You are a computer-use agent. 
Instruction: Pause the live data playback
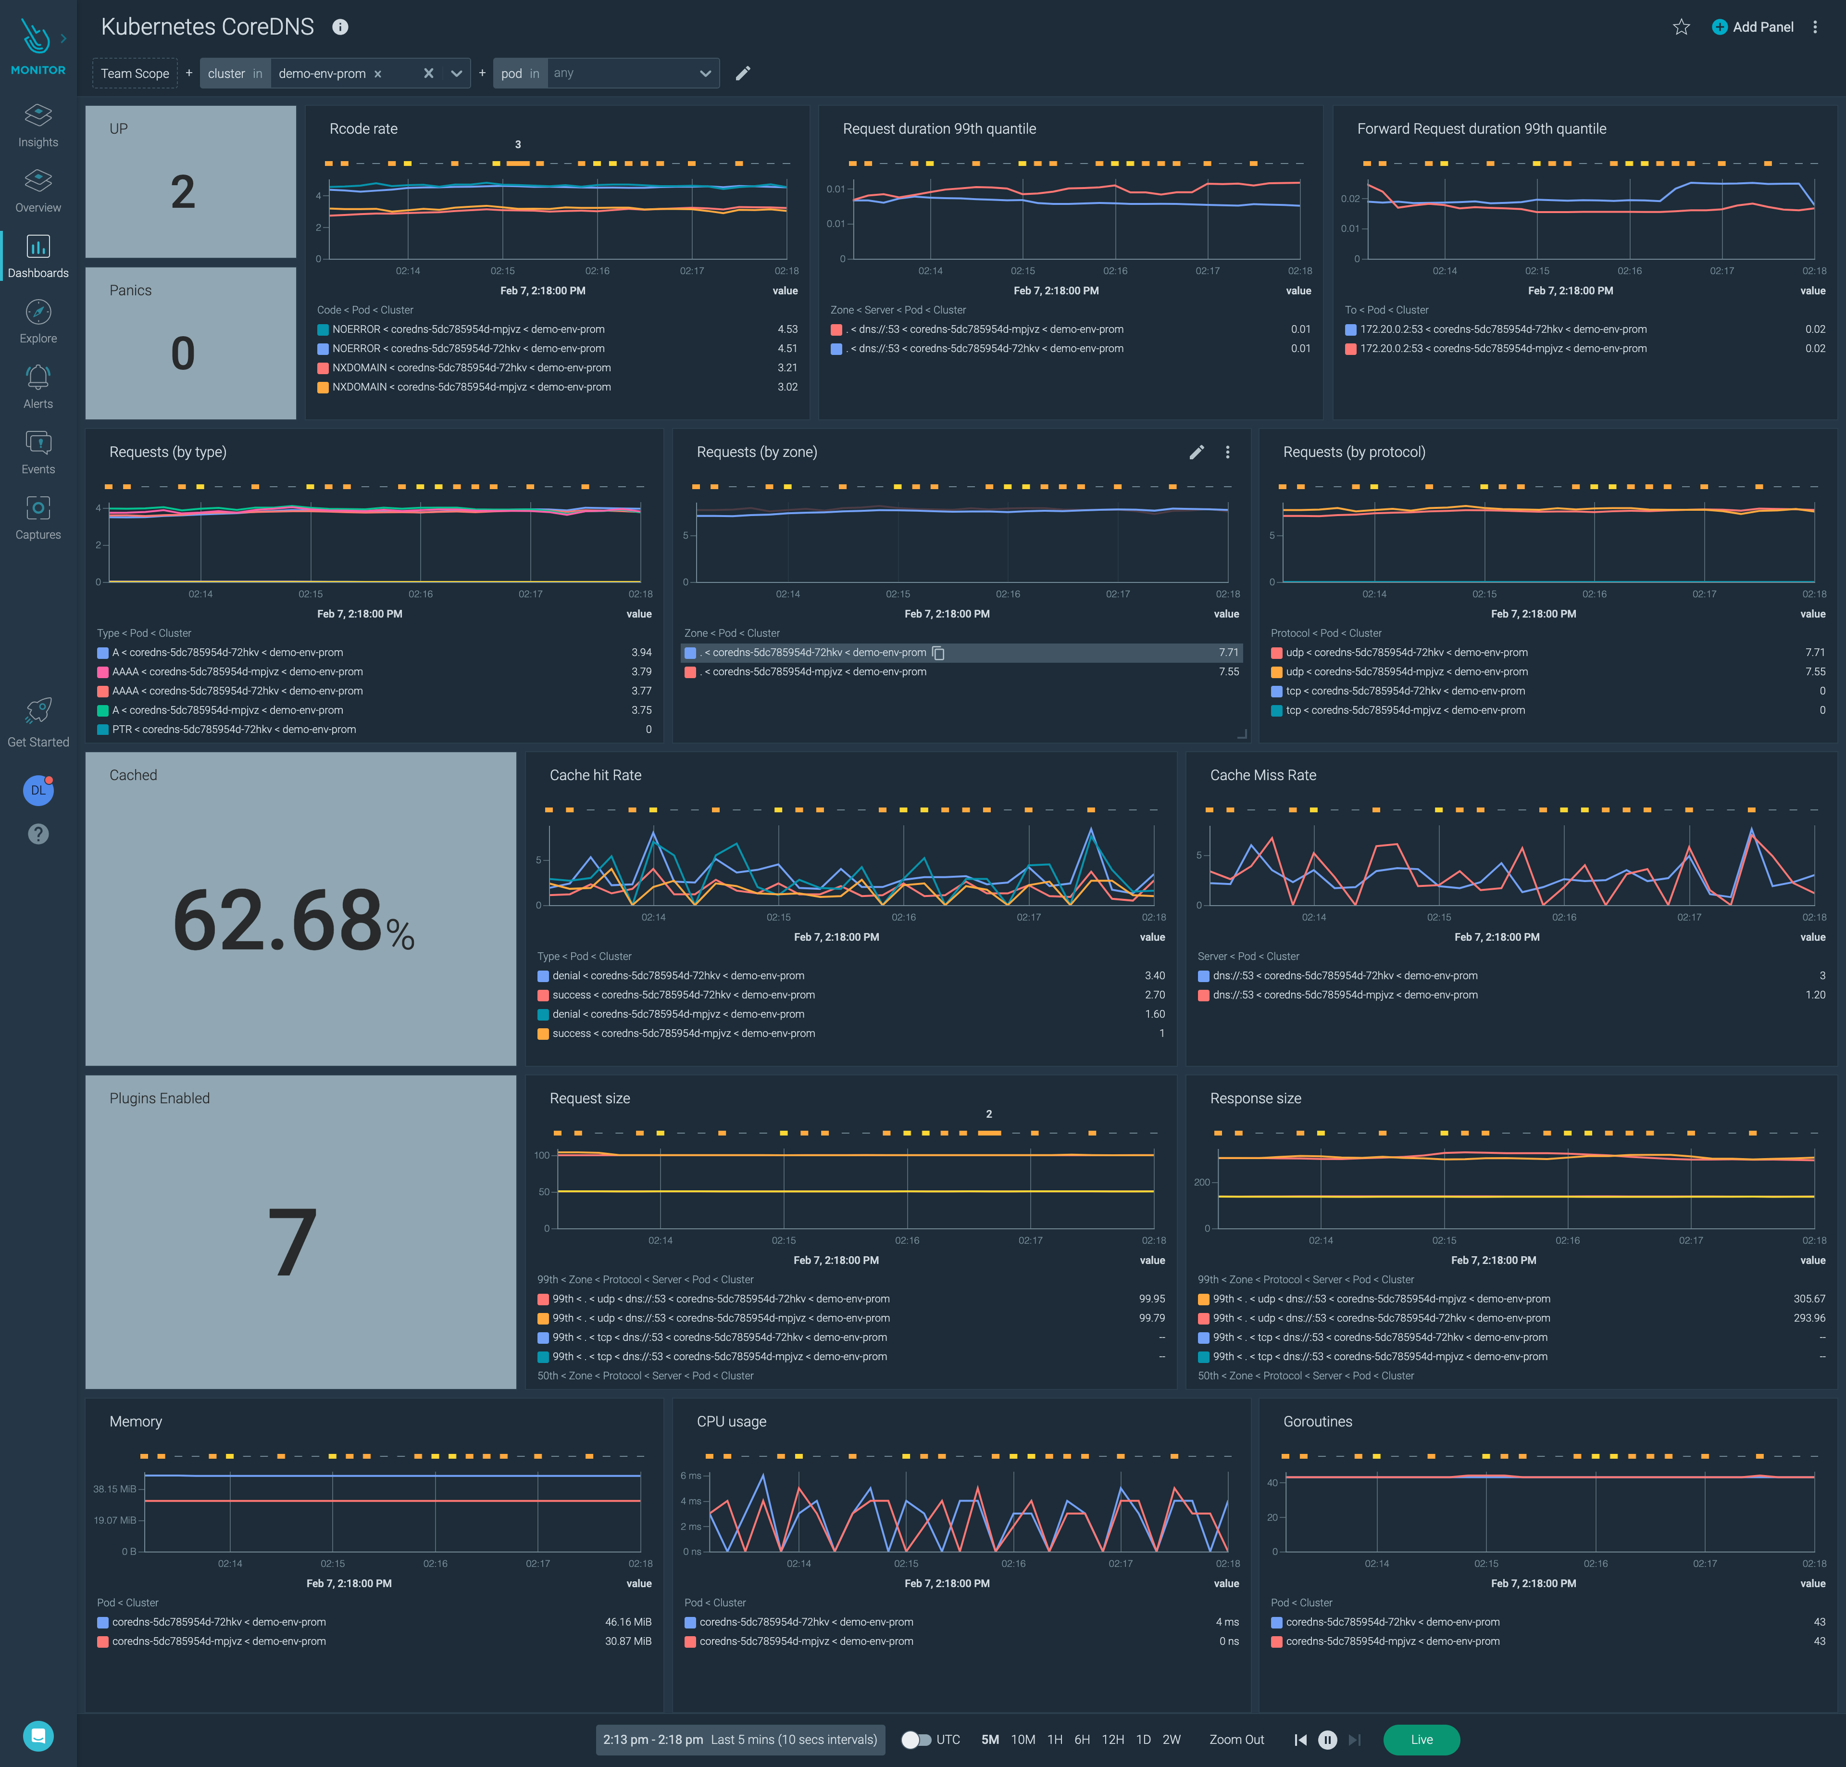click(x=1327, y=1740)
